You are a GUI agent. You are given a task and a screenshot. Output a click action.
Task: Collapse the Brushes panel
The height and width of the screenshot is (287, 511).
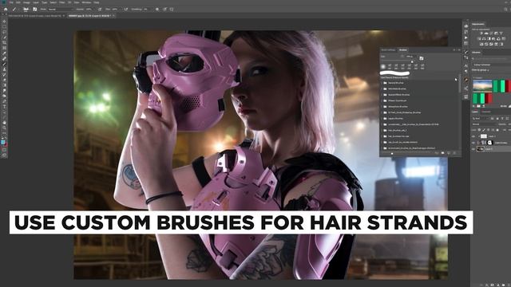454,49
